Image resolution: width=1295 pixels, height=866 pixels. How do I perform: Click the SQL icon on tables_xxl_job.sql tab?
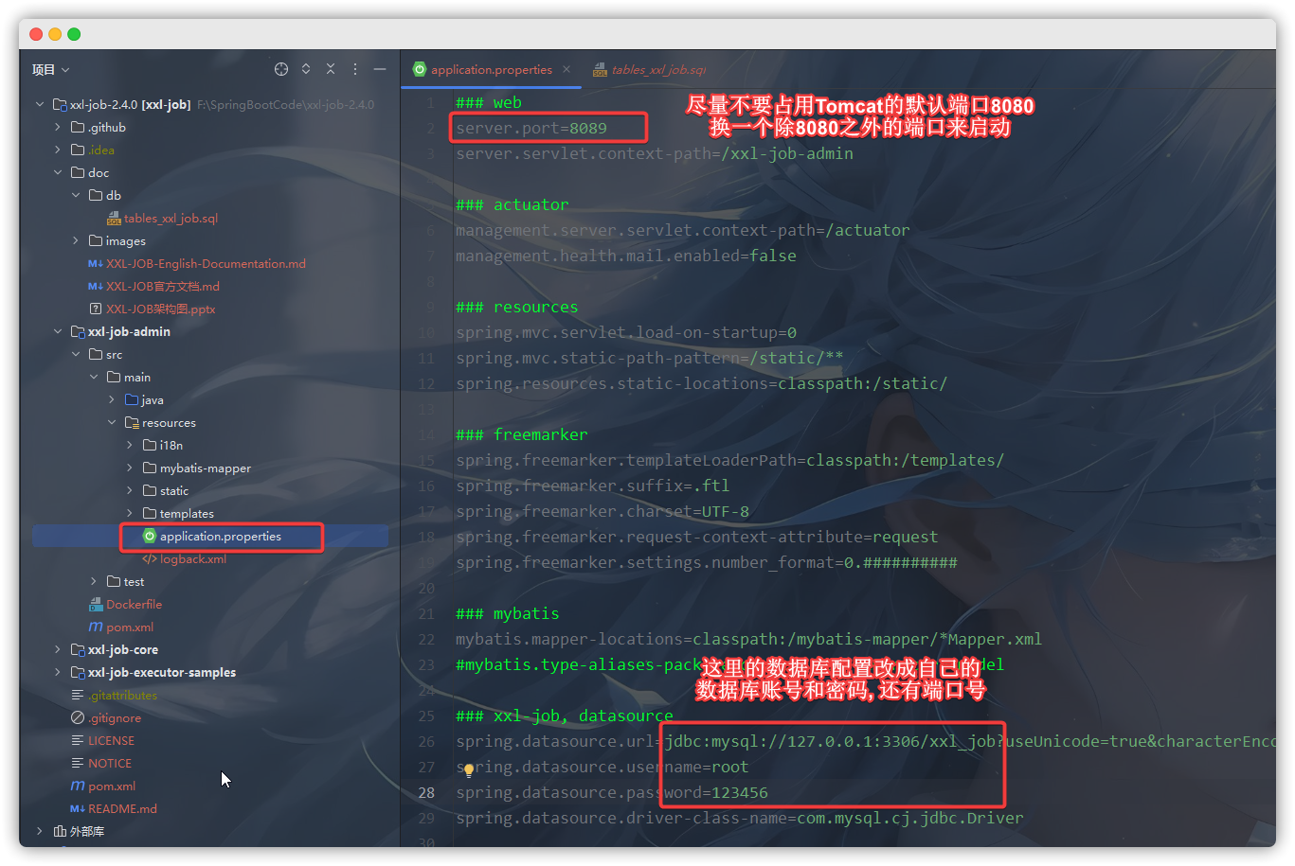pos(600,69)
